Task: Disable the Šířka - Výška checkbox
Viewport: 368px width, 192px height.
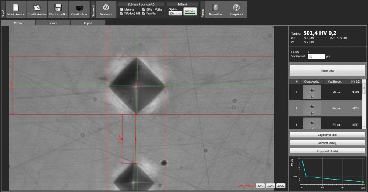Action: point(144,9)
